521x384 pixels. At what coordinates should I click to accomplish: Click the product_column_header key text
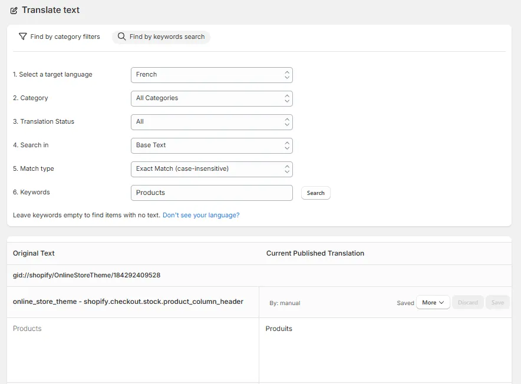(x=128, y=302)
